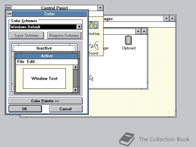The width and height of the screenshot is (196, 147).
Task: Click the Program Manager title bar
Action: tap(134, 19)
